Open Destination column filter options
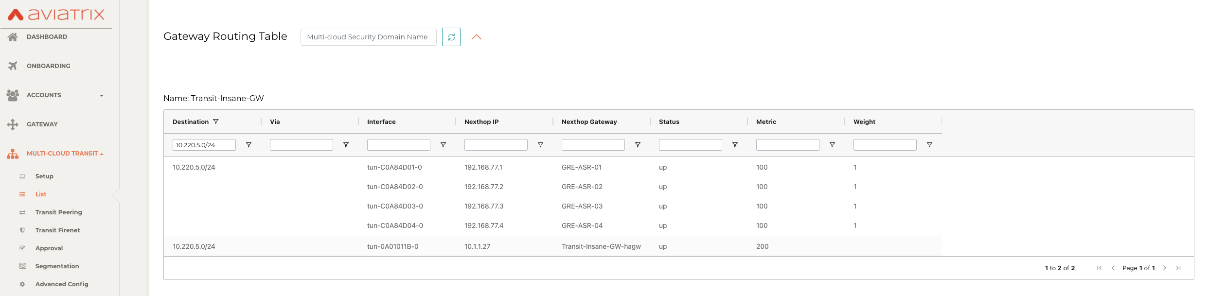This screenshot has height=296, width=1208. [x=249, y=145]
